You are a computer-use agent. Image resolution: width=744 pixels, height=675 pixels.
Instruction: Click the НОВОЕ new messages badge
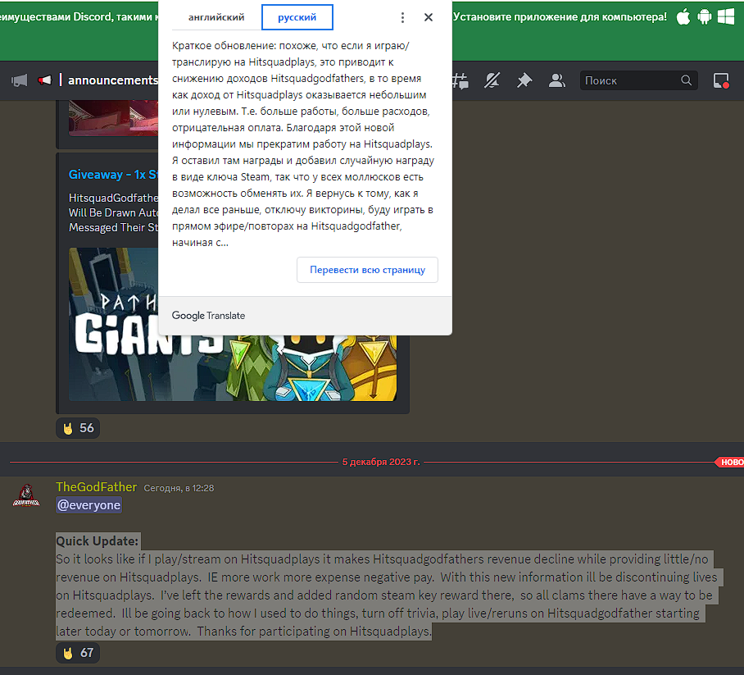(731, 463)
